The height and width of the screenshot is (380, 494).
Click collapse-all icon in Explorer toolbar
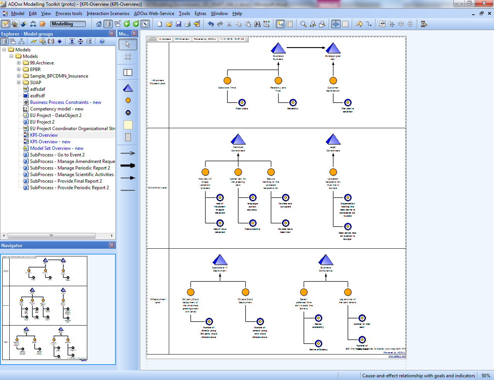pyautogui.click(x=80, y=41)
